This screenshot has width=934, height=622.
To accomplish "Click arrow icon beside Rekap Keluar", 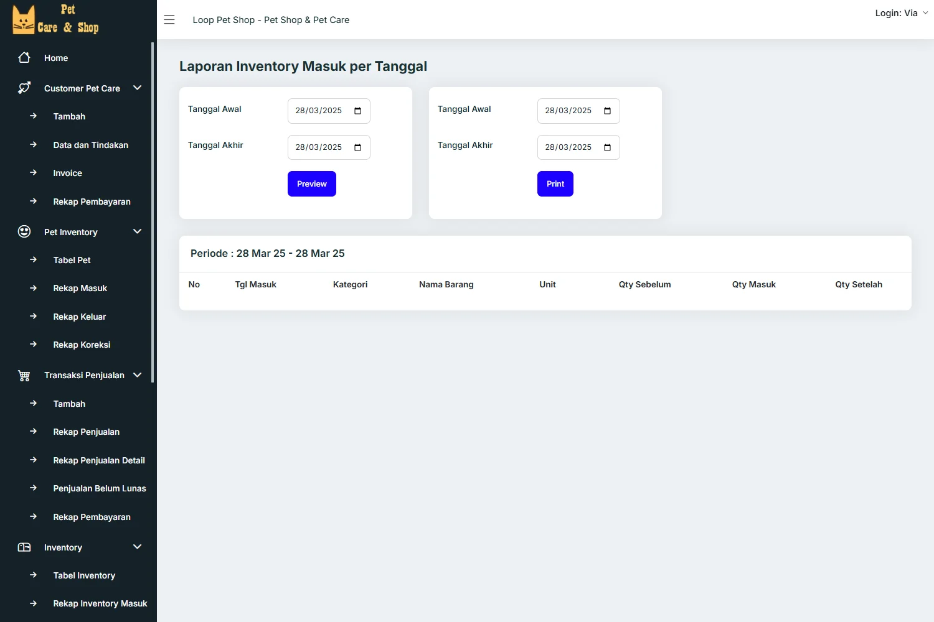I will coord(34,316).
